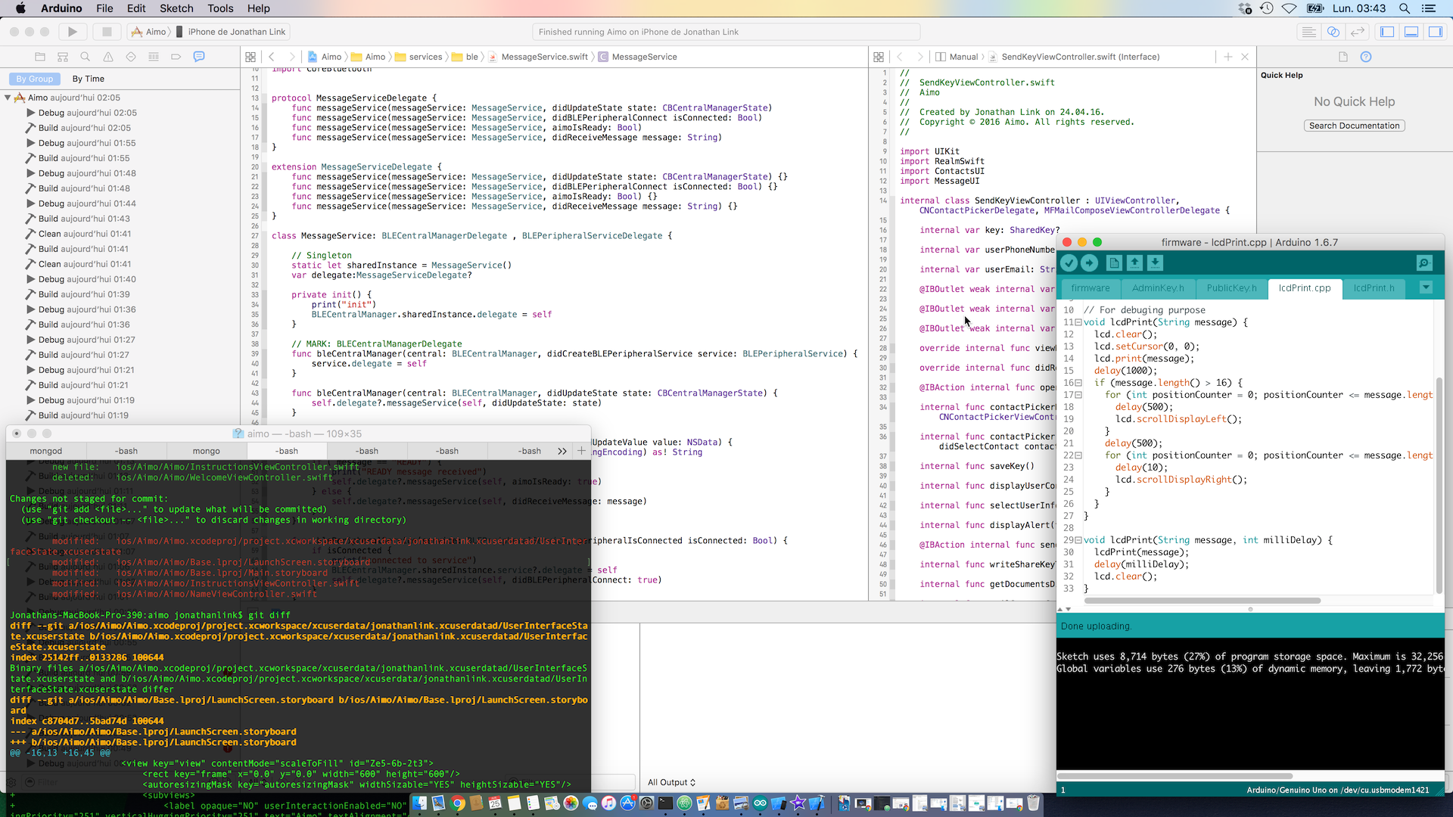
Task: Switch to the mongod Terminal tab
Action: [46, 451]
